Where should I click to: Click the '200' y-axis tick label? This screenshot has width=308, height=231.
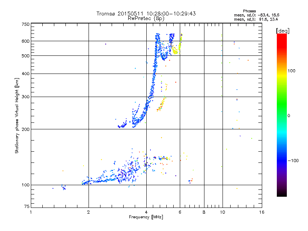coord(25,129)
